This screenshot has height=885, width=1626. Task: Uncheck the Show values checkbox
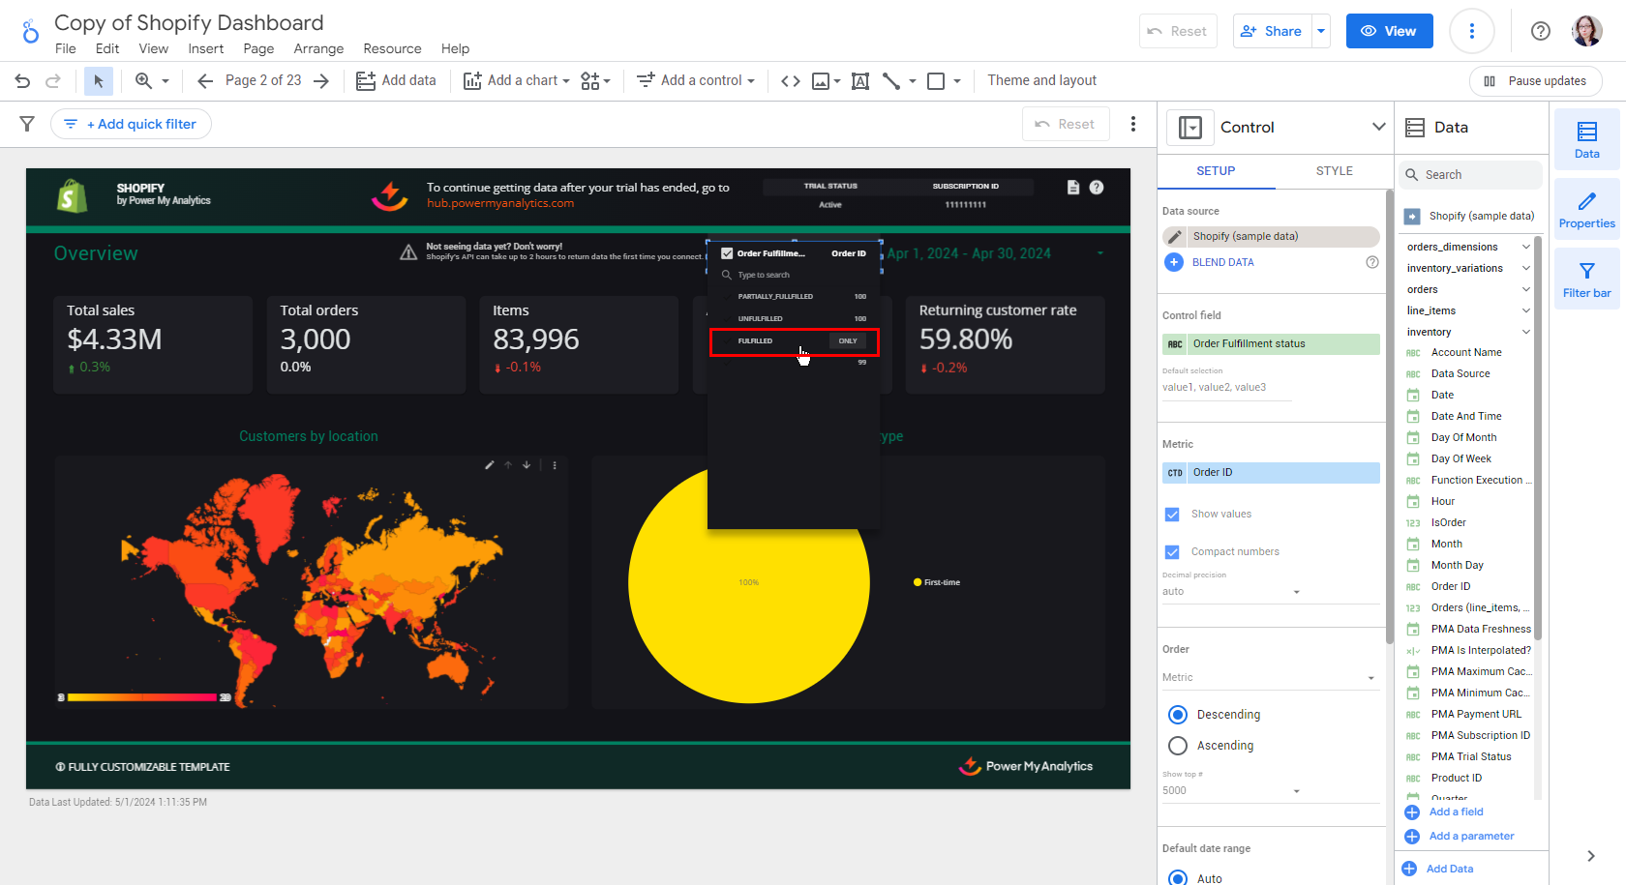click(1172, 515)
